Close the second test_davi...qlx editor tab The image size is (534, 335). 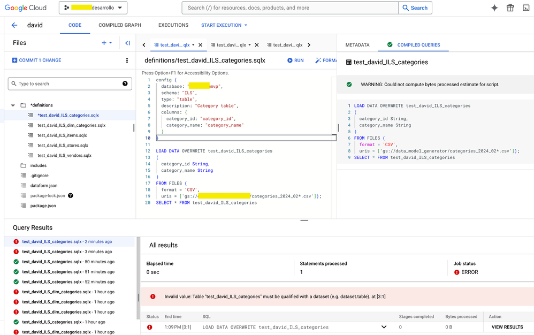point(257,45)
